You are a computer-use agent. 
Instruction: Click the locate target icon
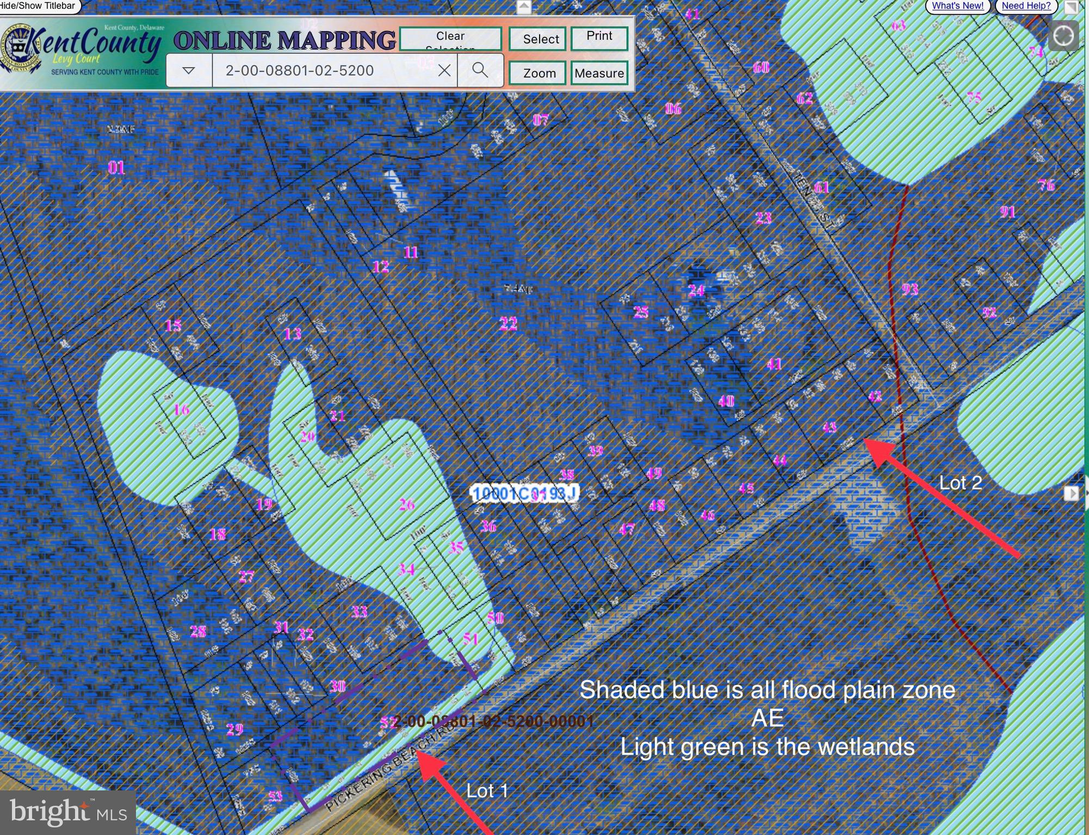(x=1063, y=36)
